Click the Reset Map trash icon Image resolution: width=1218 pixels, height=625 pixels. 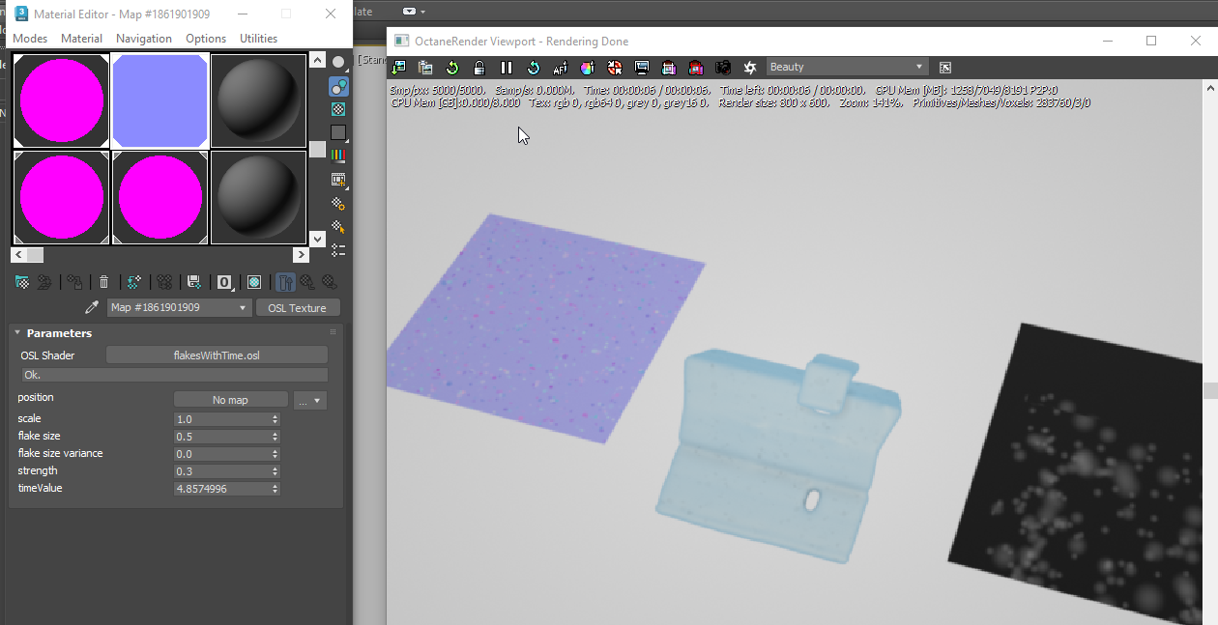[104, 282]
